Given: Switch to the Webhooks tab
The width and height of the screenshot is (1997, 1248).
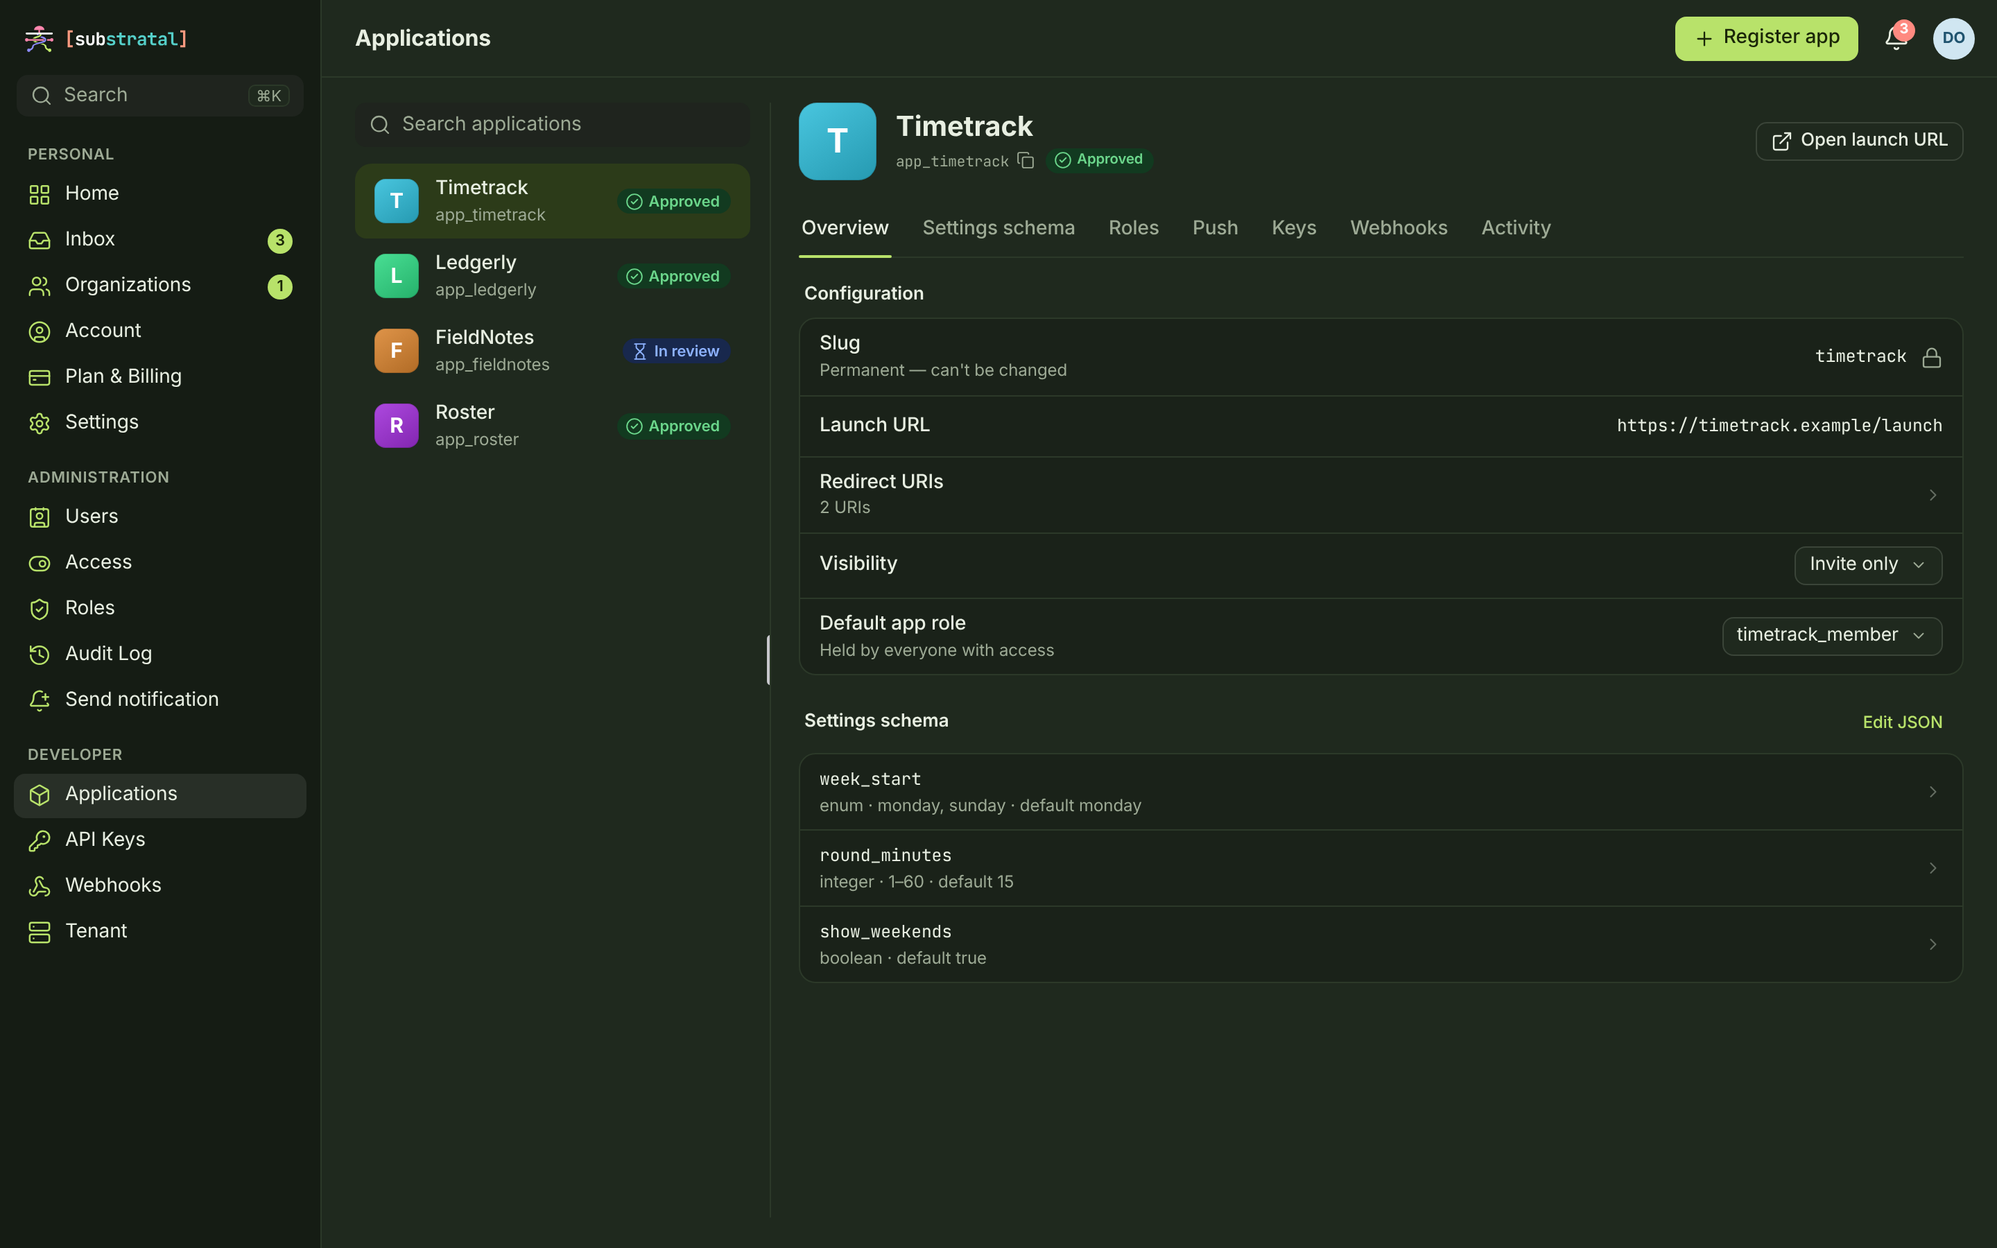Looking at the screenshot, I should click(x=1399, y=228).
